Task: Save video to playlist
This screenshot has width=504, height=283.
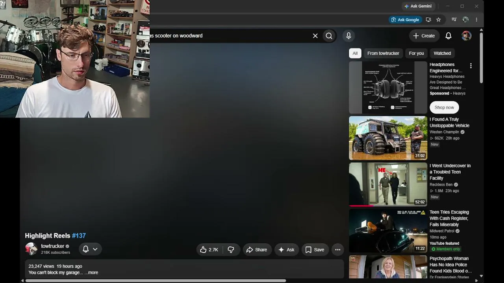Action: (x=315, y=250)
